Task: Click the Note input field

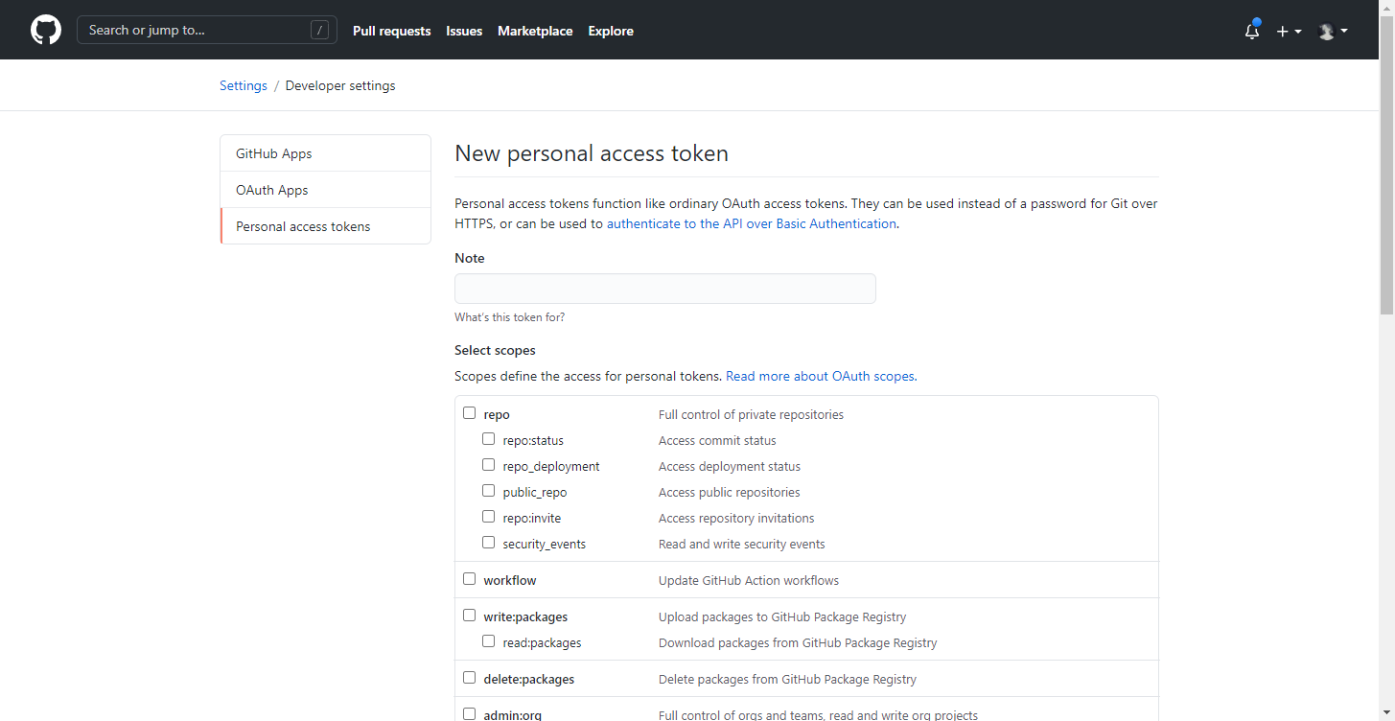Action: [x=665, y=289]
